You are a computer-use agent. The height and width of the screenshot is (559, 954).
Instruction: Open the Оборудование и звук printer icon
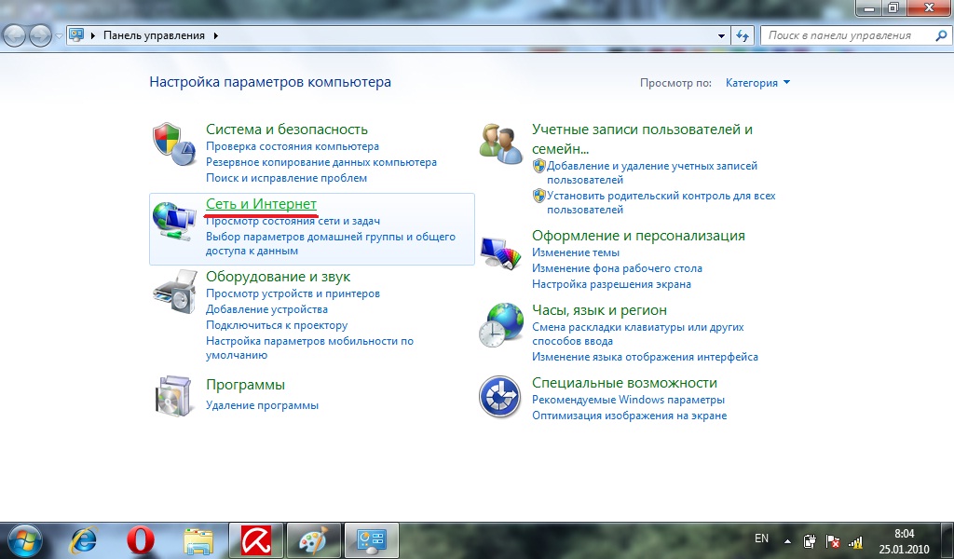click(174, 292)
